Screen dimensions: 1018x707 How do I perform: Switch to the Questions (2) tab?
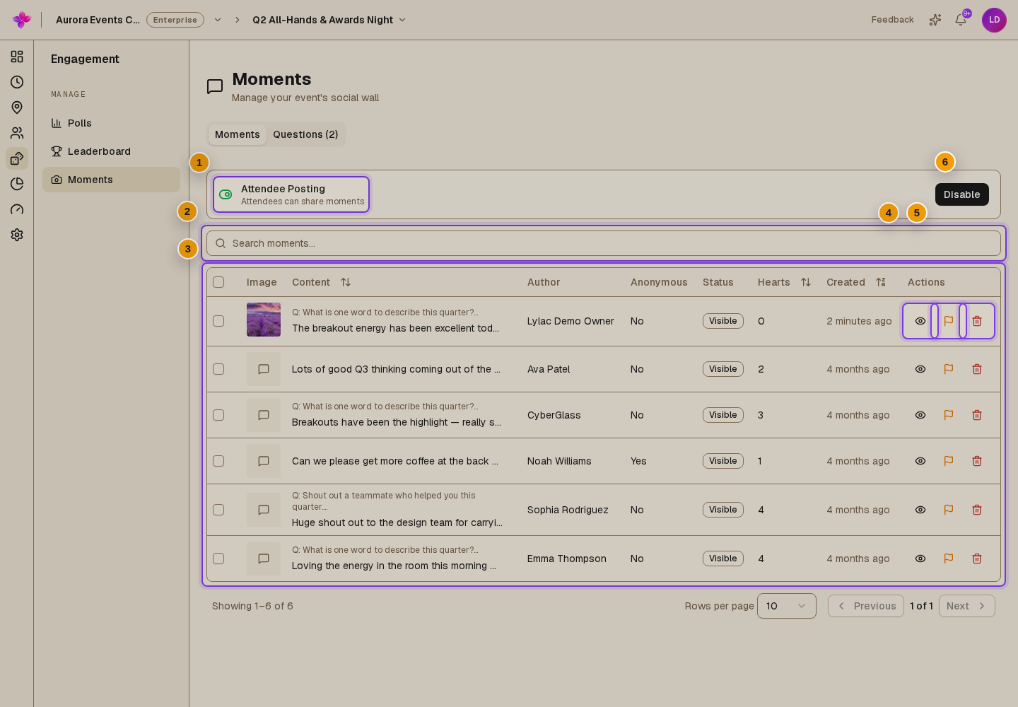305,134
